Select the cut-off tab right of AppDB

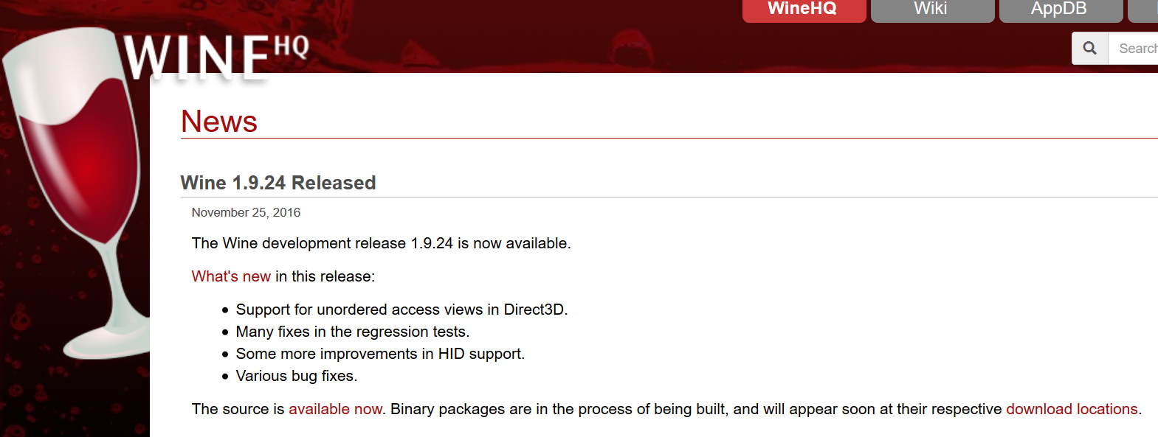(1143, 10)
